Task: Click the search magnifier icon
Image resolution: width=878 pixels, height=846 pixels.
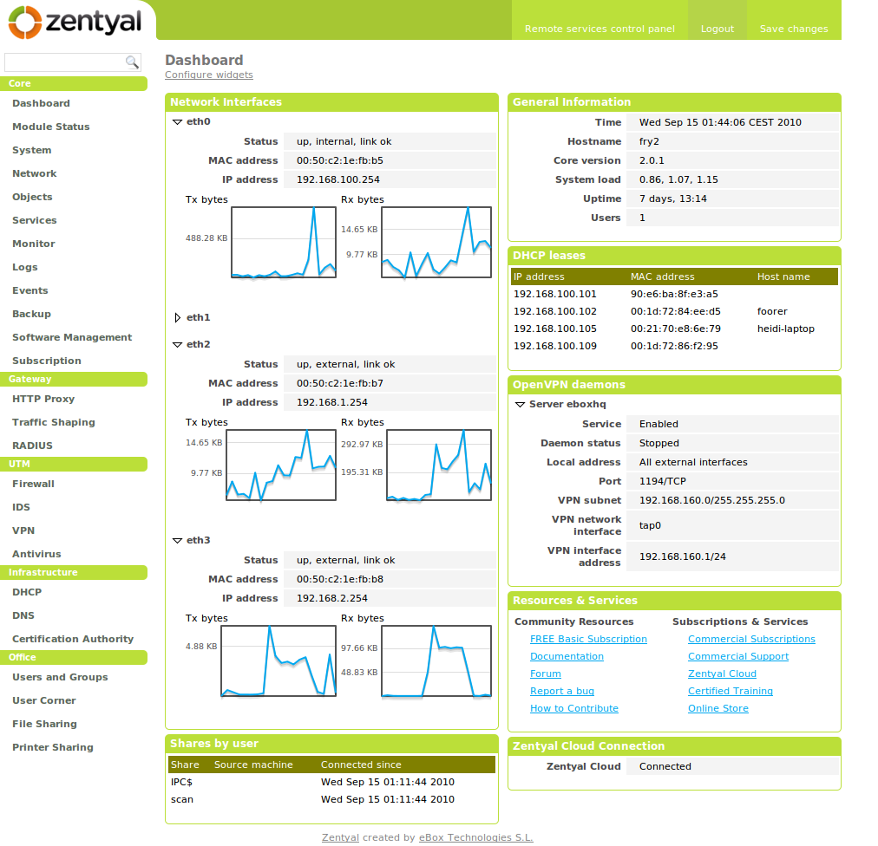Action: (132, 62)
